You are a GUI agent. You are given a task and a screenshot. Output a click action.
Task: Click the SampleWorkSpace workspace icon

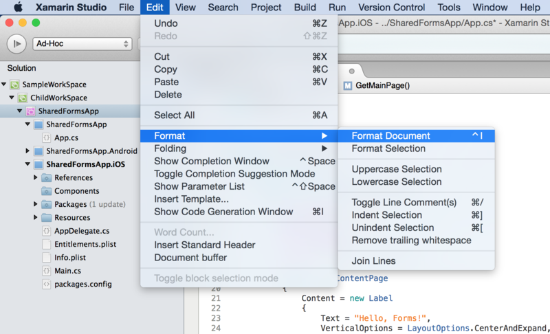coord(14,85)
